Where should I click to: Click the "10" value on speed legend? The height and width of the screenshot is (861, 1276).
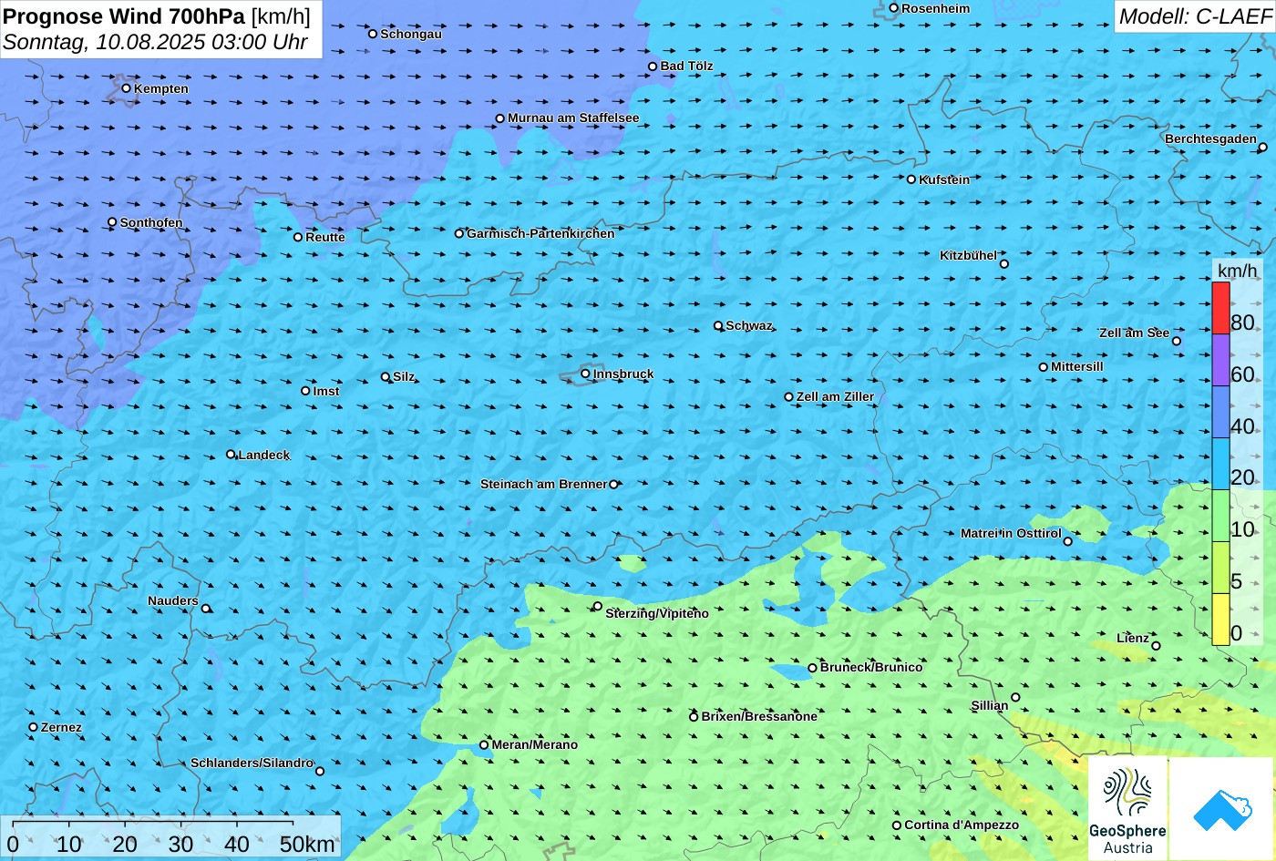[1242, 529]
